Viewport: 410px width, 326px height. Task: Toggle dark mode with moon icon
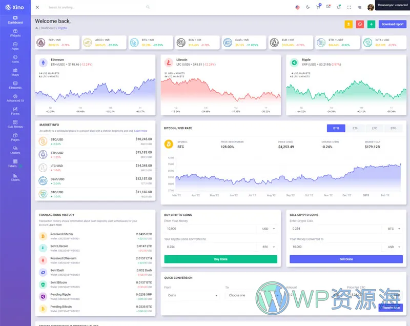click(x=307, y=7)
